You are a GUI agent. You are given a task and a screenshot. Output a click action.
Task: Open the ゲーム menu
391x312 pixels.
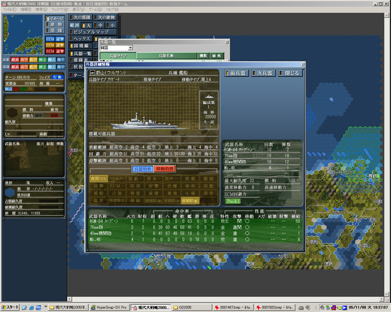click(95, 9)
